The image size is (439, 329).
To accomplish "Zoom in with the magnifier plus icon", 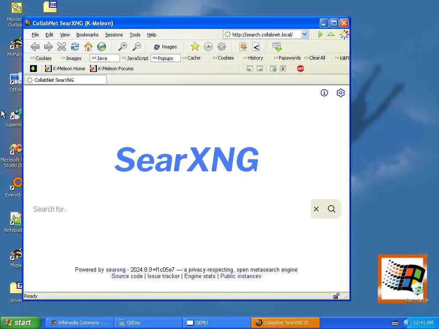I will 123,47.
